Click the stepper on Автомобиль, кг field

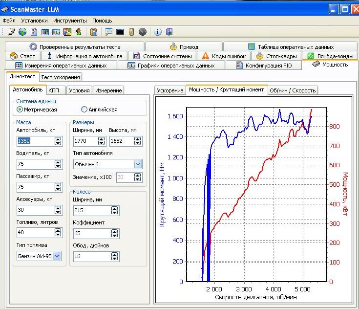point(58,141)
